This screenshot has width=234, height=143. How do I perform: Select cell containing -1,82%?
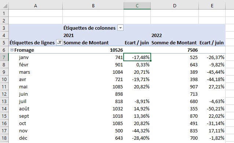coord(212,138)
